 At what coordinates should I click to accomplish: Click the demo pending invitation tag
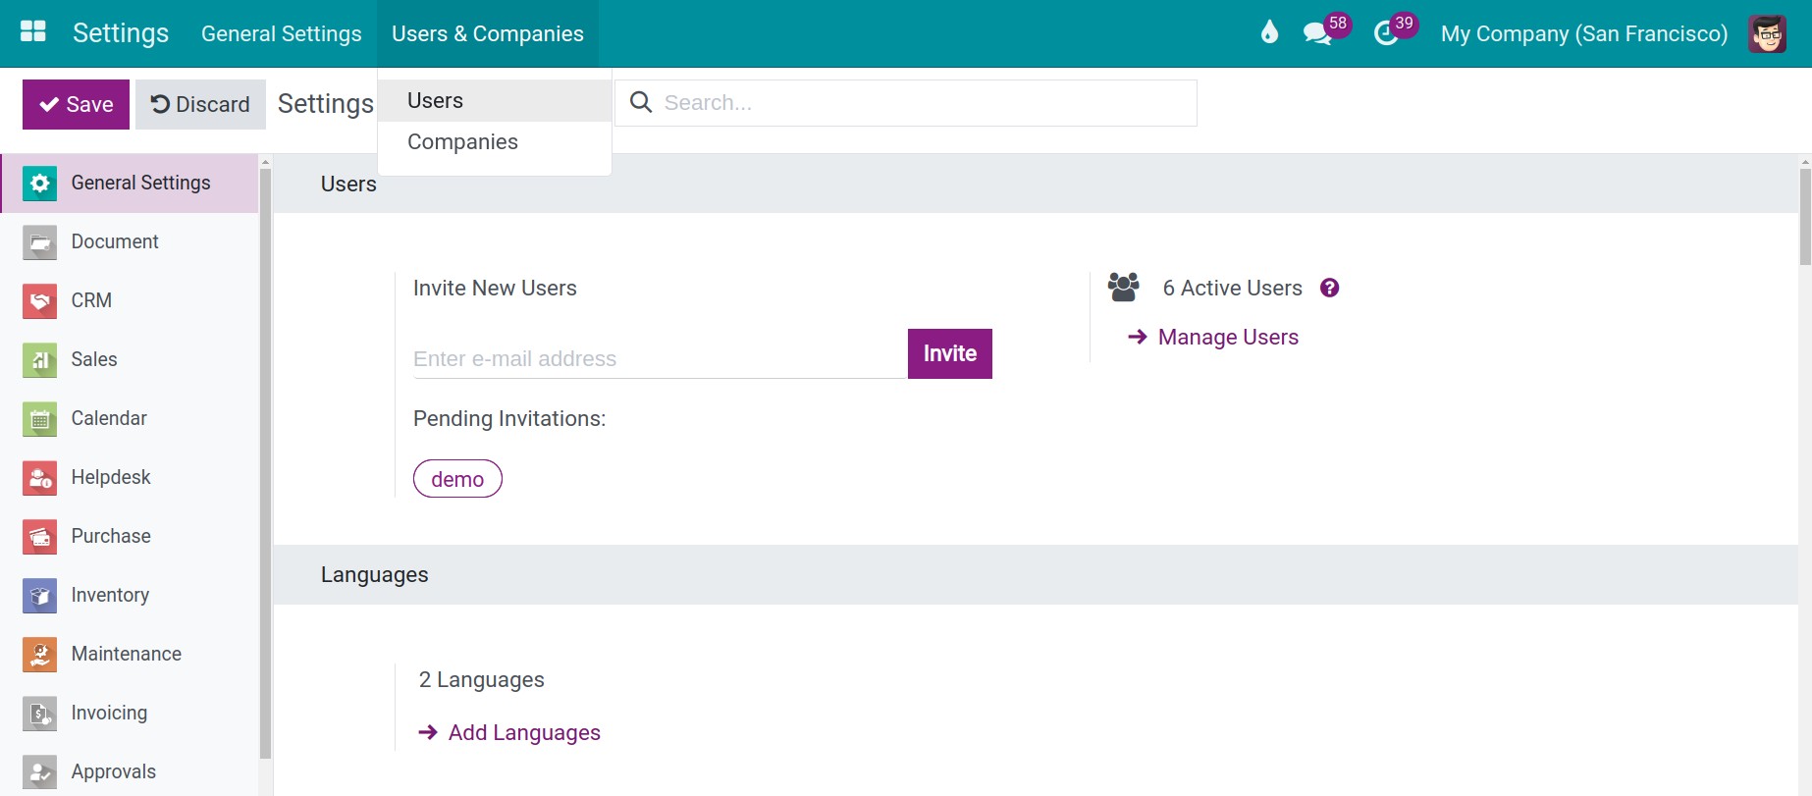457,479
